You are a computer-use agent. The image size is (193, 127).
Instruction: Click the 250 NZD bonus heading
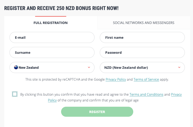61,8
